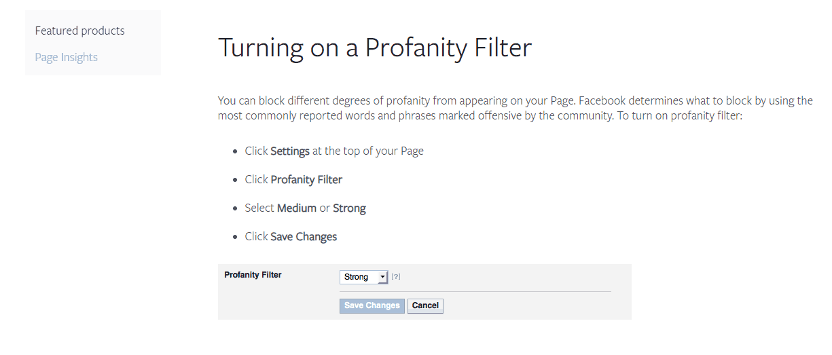
Task: Click the Turning on a Profanity Filter heading
Action: (374, 48)
